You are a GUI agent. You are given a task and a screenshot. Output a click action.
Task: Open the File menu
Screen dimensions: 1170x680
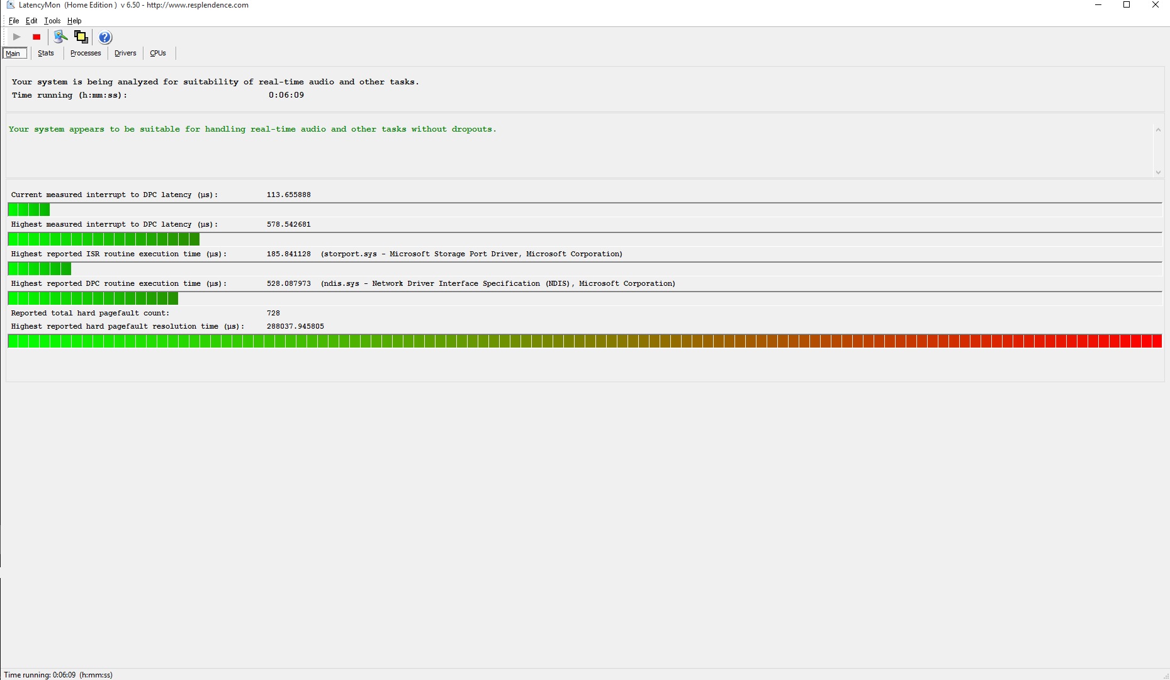(x=14, y=21)
